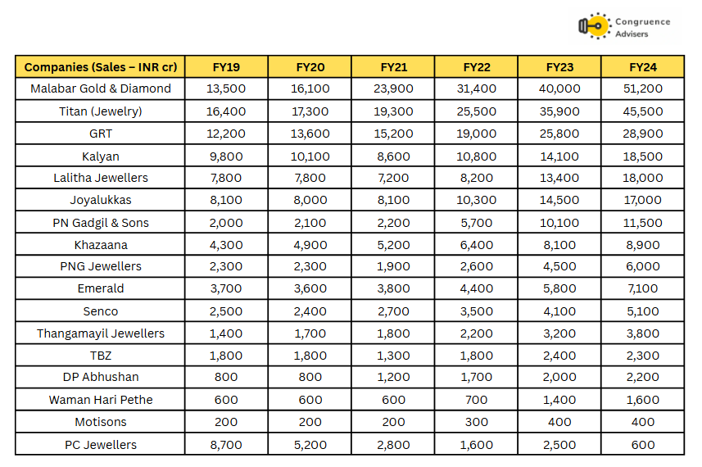Image resolution: width=702 pixels, height=467 pixels.
Task: Click the Congruence Advisers key logo icon
Action: pos(595,25)
